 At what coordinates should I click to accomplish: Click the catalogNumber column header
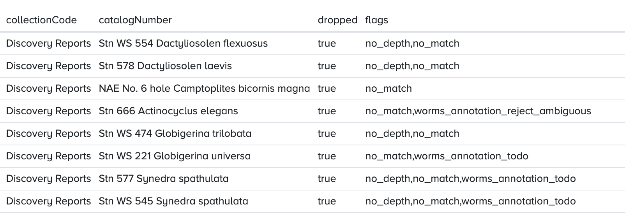[135, 20]
